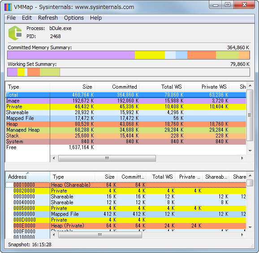This screenshot has height=253, width=259.
Task: Click the Refresh menu item
Action: pos(48,18)
